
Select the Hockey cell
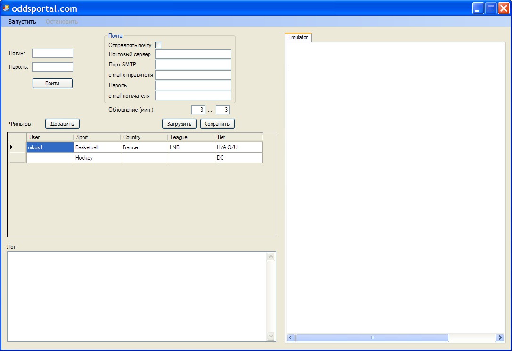coord(97,157)
